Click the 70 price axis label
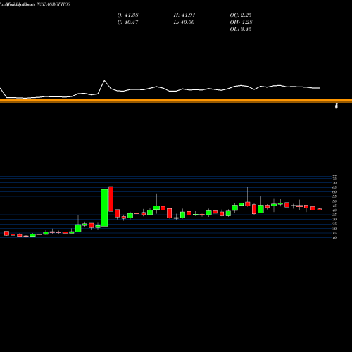Image resolution: width=352 pixels, height=352 pixels. click(x=334, y=183)
